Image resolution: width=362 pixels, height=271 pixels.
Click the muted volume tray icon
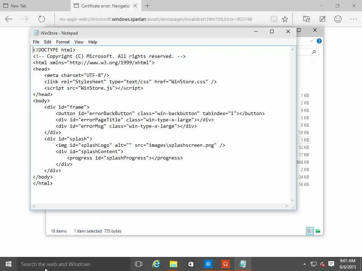[x=322, y=264]
